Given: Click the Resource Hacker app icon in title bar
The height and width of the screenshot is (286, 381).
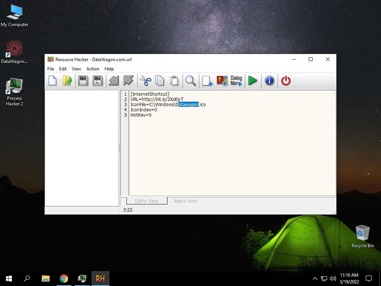Looking at the screenshot, I should [x=51, y=59].
